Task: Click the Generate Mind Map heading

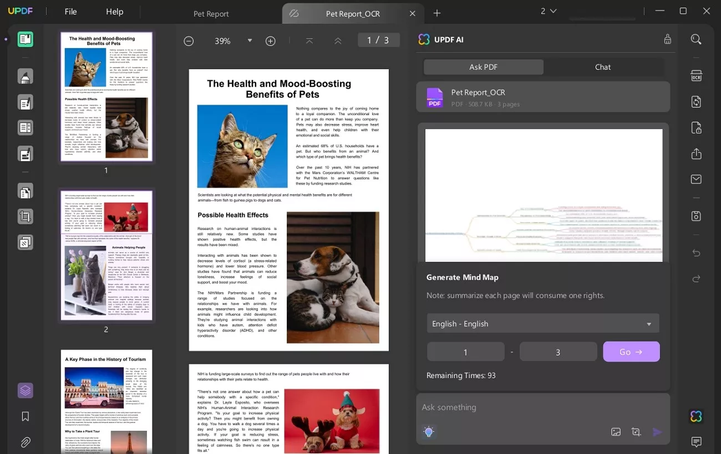Action: coord(462,277)
